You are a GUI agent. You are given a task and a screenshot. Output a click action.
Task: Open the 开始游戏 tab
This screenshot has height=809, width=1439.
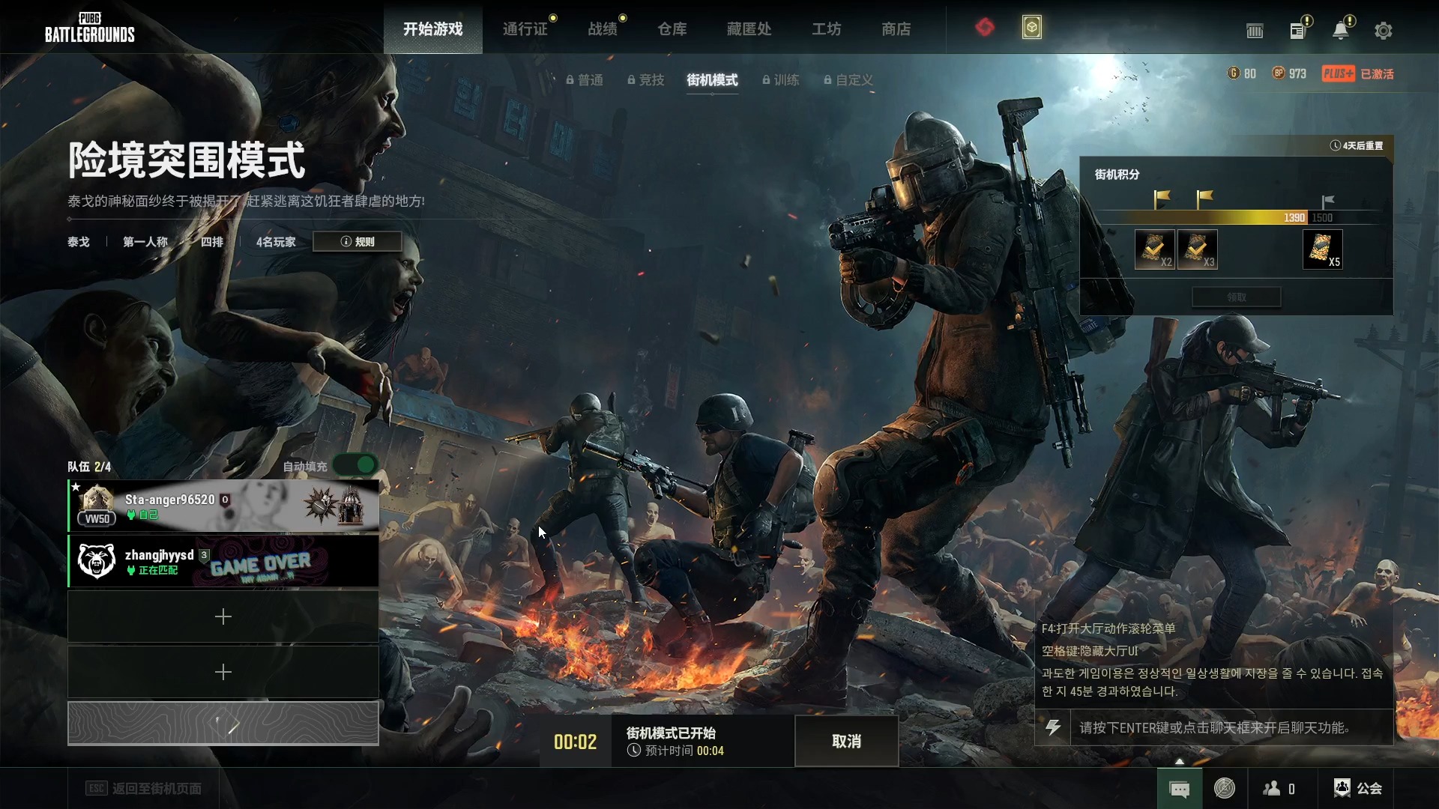(432, 28)
